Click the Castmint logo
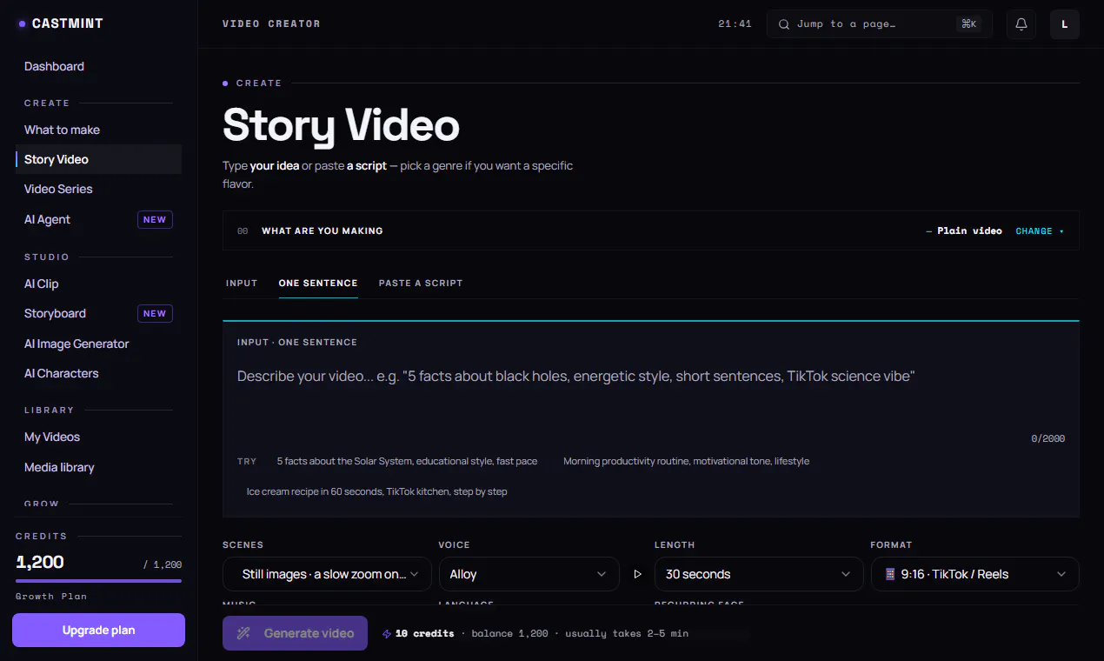This screenshot has height=661, width=1104. coord(60,23)
